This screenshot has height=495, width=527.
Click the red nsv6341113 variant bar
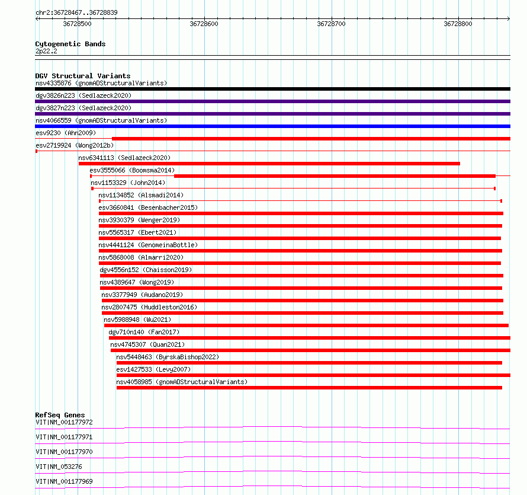coord(269,164)
